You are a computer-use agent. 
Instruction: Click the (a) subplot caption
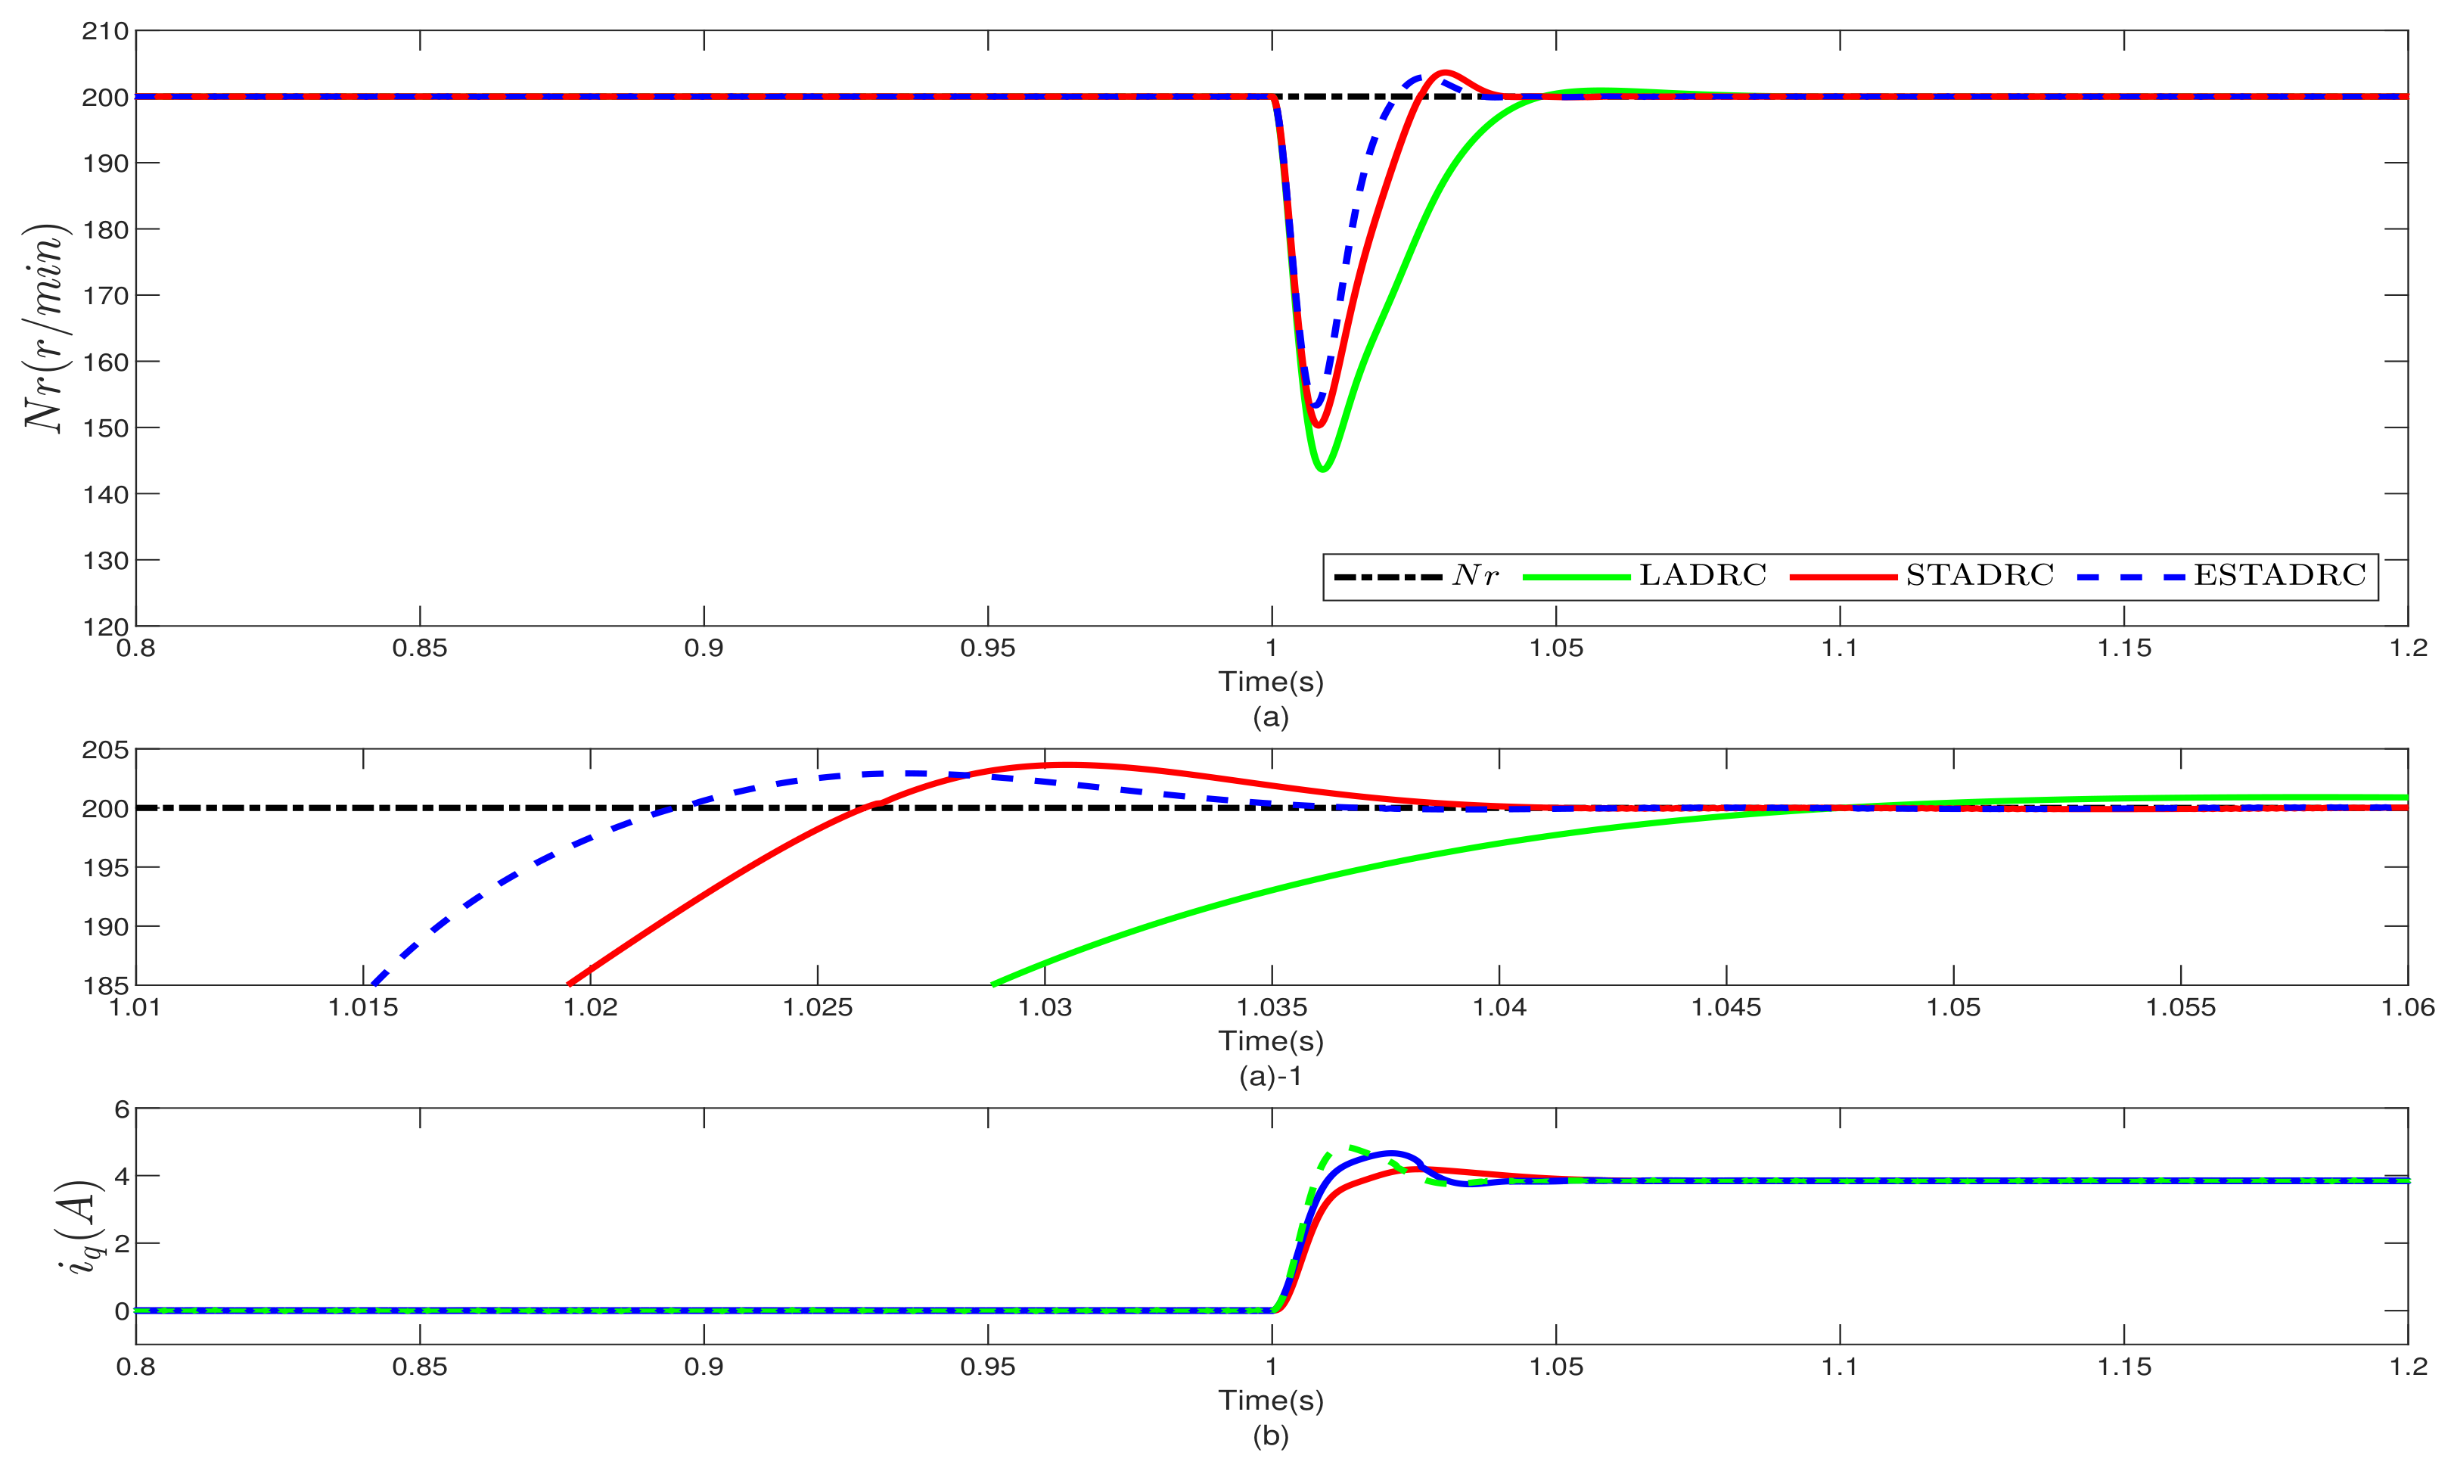coord(1270,717)
